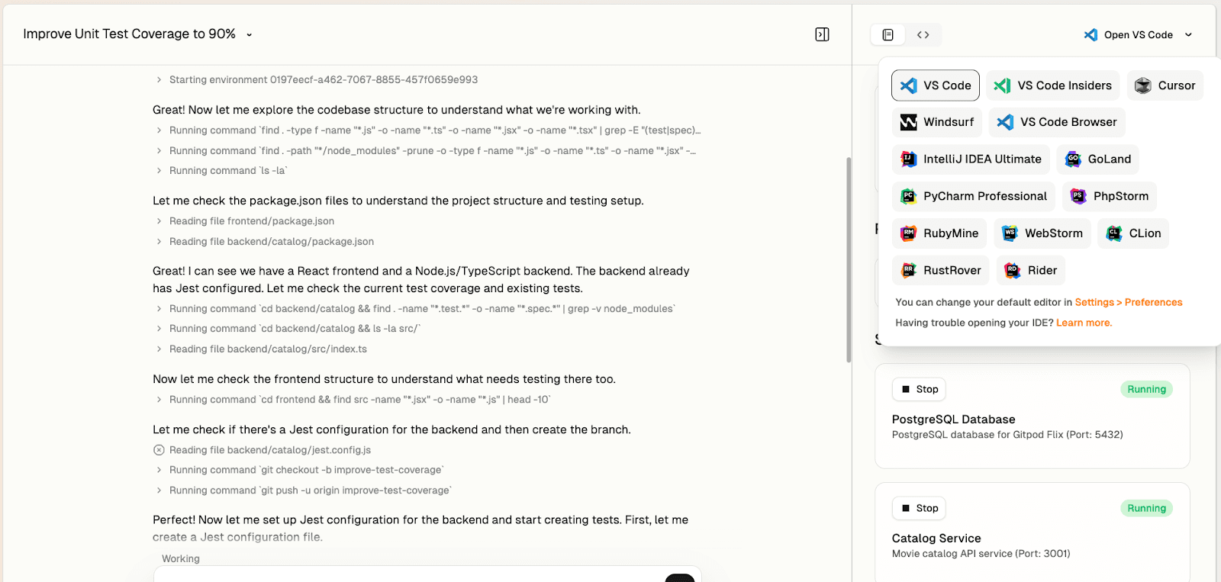
Task: Expand the Starting environment log entry
Action: click(x=158, y=79)
